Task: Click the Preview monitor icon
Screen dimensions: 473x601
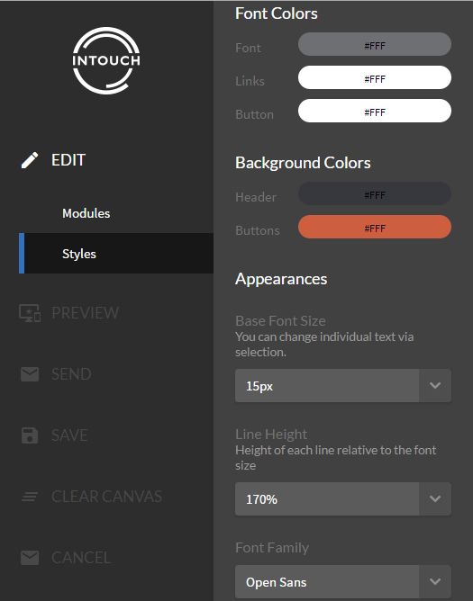Action: point(30,313)
